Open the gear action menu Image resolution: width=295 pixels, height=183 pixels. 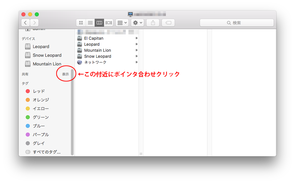[137, 23]
